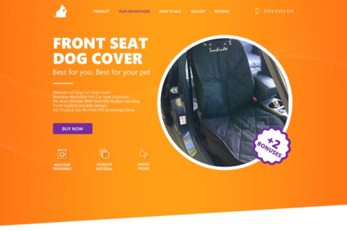
Task: Navigate to the Gallery section
Action: pyautogui.click(x=198, y=11)
